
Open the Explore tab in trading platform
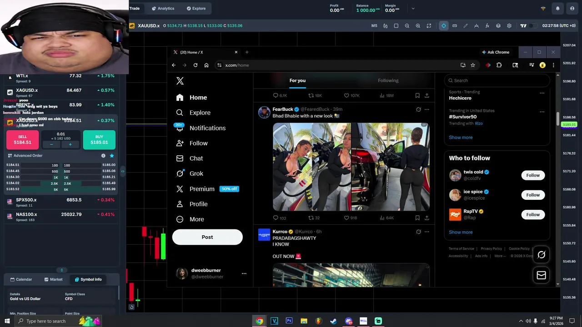(196, 9)
